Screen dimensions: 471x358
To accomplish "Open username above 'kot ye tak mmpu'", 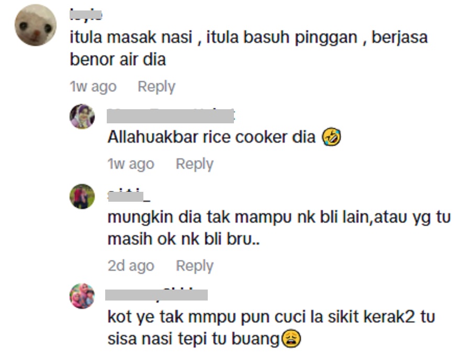I will 156,294.
